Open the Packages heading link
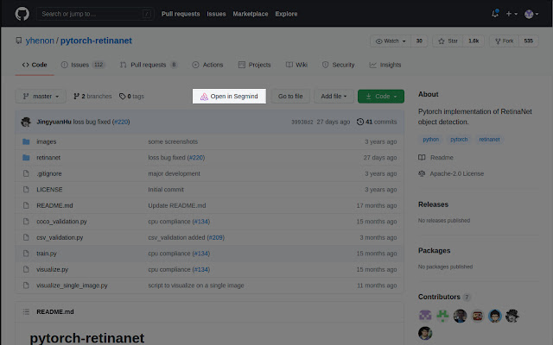Screen dimensions: 553x345 coord(434,251)
